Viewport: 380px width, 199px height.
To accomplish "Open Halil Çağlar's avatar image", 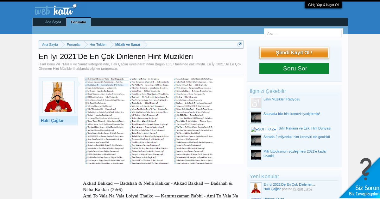I will point(58,97).
